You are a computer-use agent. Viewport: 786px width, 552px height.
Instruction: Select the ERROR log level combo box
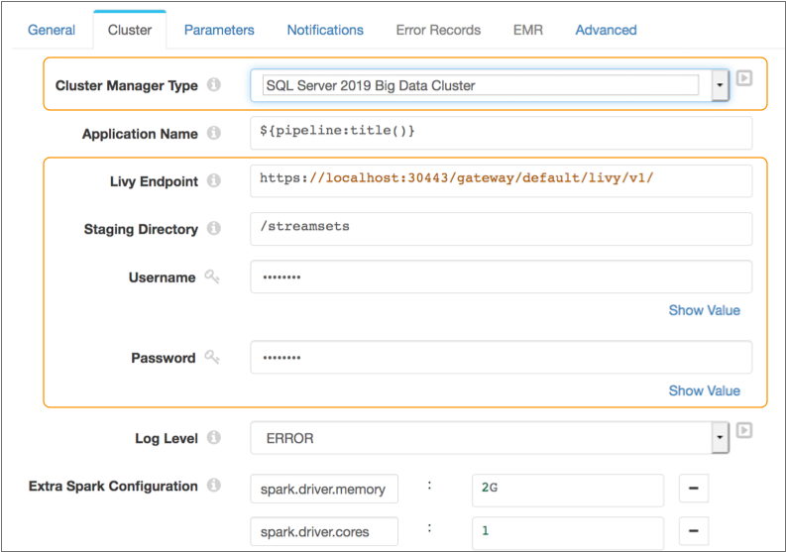click(x=490, y=438)
